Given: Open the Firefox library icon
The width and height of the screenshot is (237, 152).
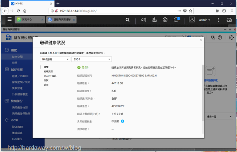Looking at the screenshot, I should click(x=218, y=11).
